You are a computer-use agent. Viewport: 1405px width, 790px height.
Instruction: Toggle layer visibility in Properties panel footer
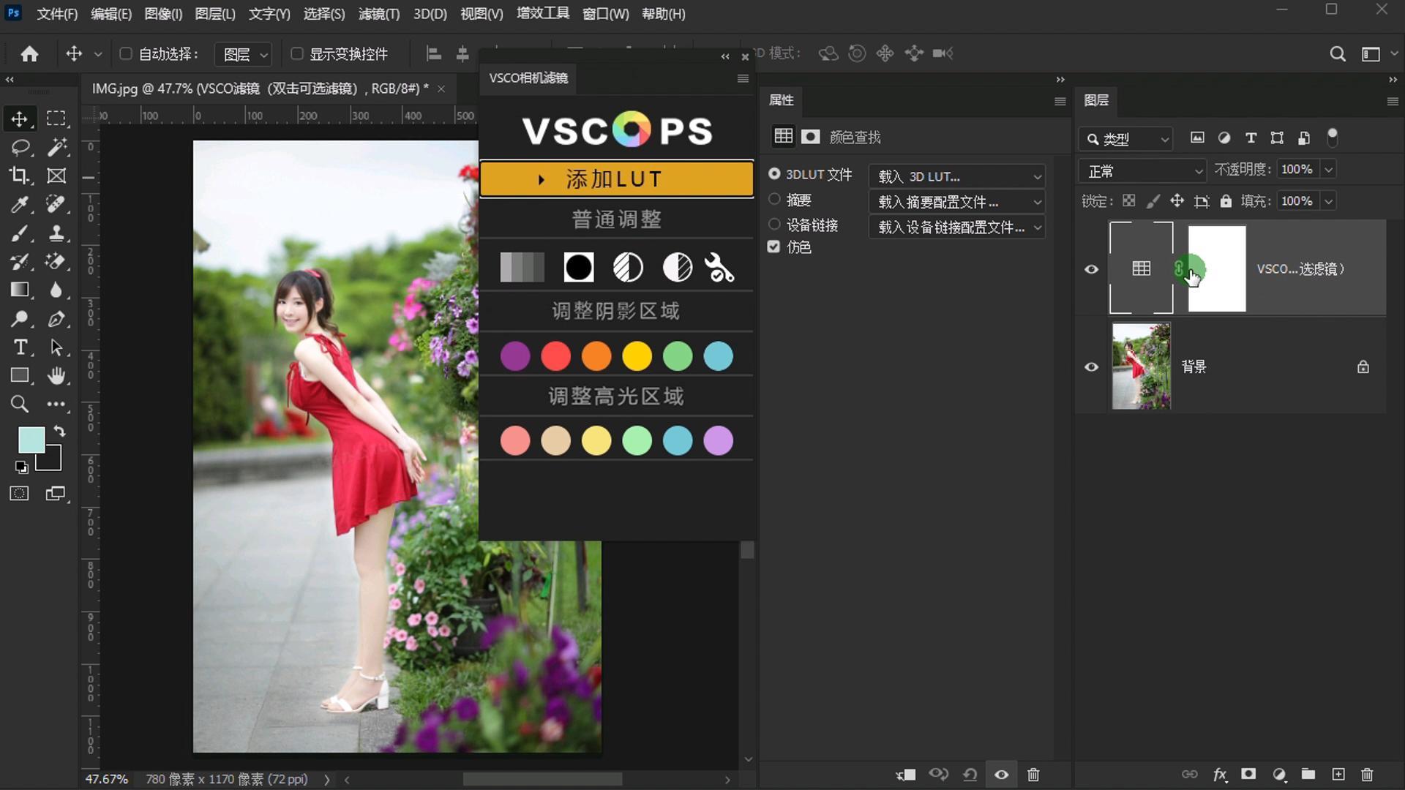point(1002,774)
